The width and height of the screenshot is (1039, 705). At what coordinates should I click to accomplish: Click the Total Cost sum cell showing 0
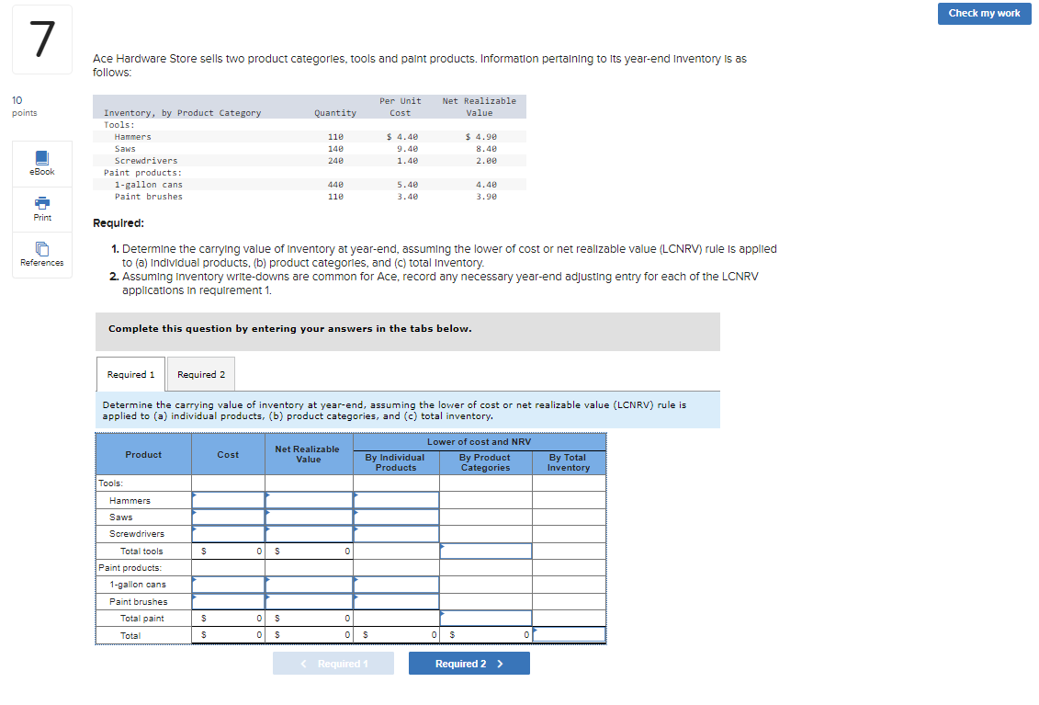(x=229, y=635)
